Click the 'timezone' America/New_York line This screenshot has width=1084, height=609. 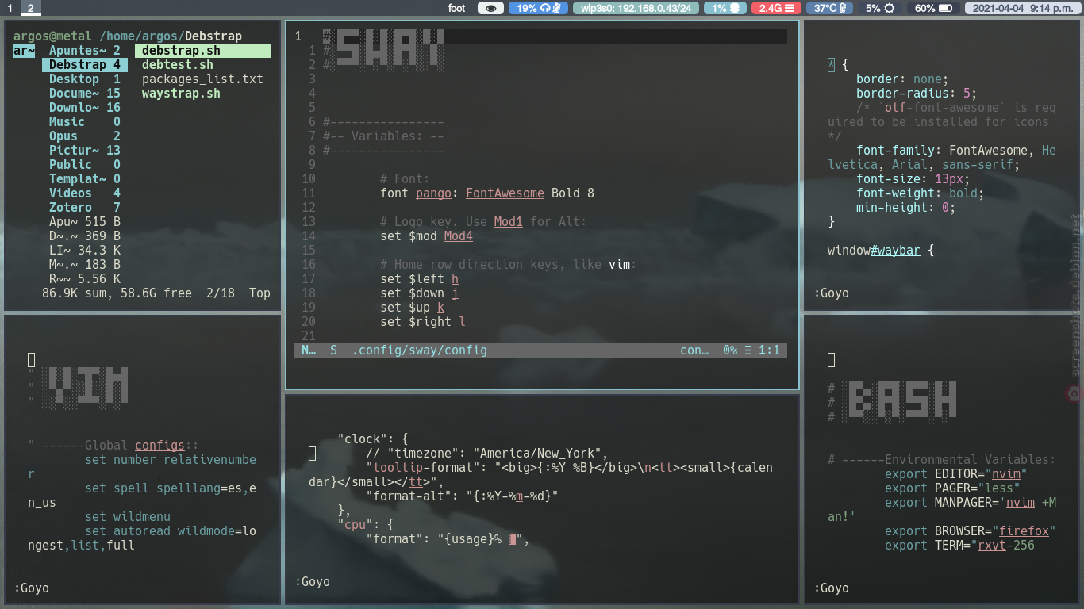[x=486, y=454]
